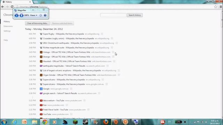This screenshot has width=223, height=125.
Task: Click YouTube favicon of lake overturn entry
Action: point(41,100)
